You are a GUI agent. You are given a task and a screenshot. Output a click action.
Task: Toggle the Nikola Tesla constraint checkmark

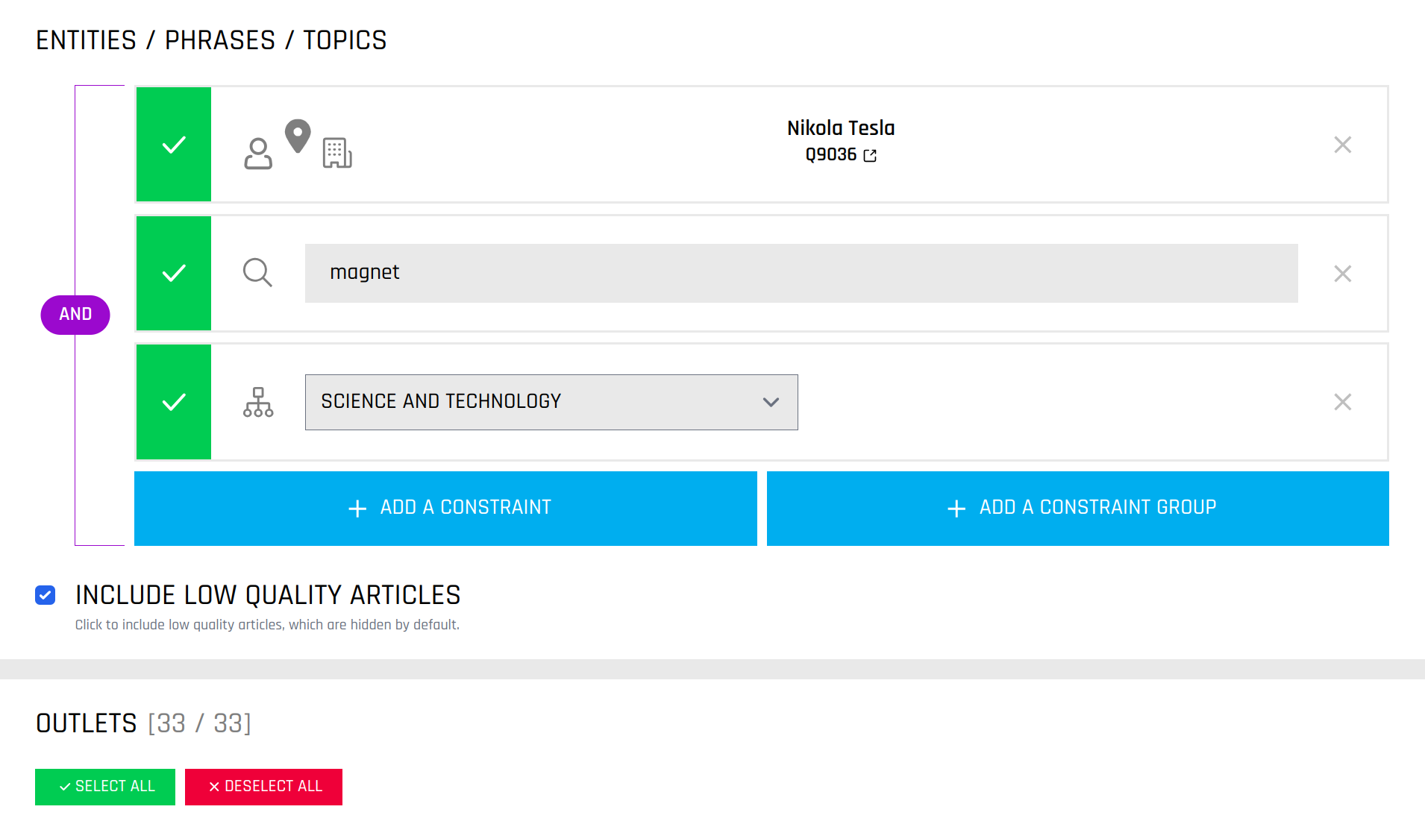click(x=174, y=145)
